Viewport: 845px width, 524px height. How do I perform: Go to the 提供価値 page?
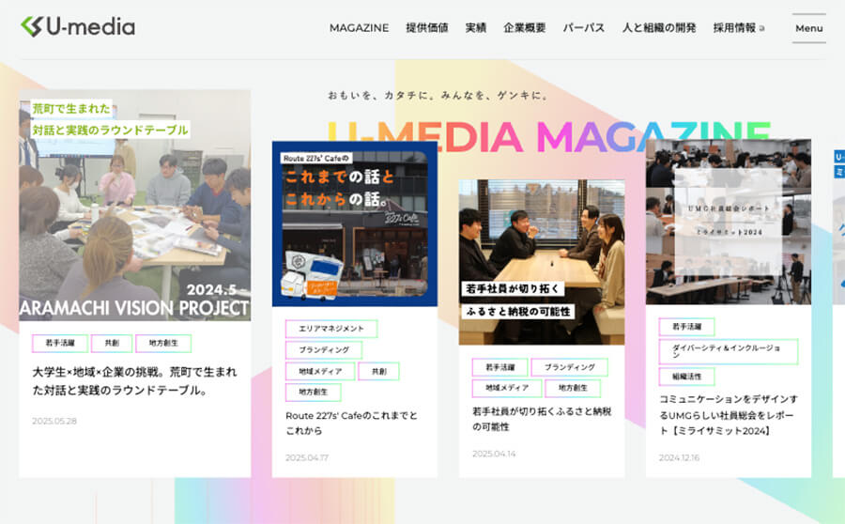click(x=426, y=28)
